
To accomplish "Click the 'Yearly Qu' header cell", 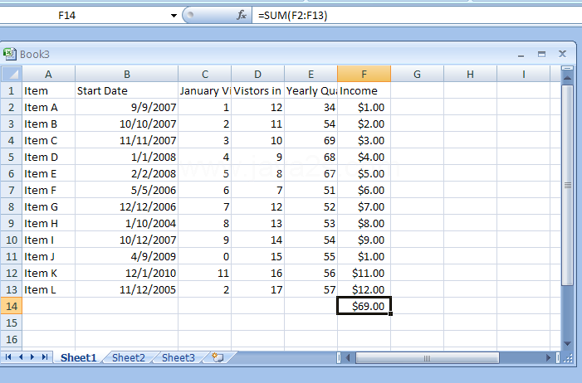I will 311,90.
